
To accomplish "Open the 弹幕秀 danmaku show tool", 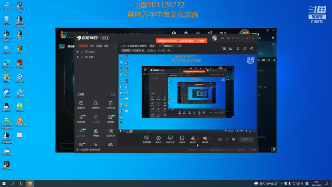I will [x=96, y=133].
